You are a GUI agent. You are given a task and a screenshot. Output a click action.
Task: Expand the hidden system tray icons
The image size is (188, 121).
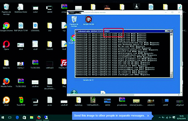point(159,117)
